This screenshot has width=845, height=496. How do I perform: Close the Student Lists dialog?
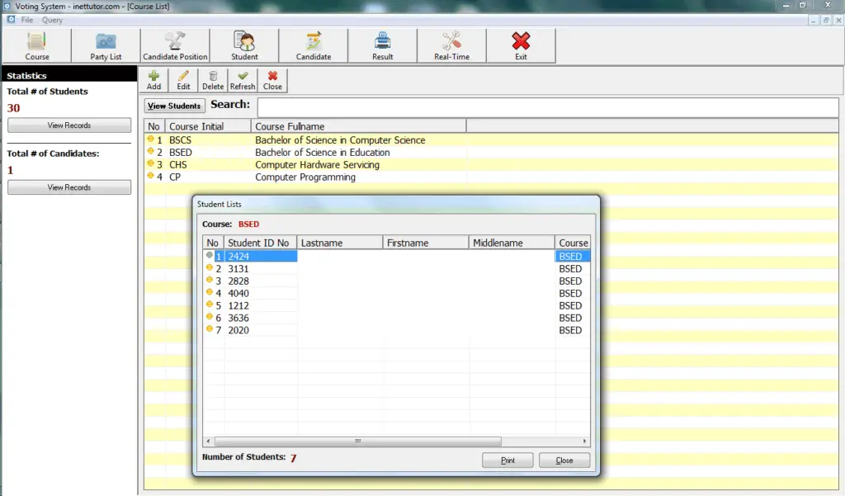(x=564, y=460)
